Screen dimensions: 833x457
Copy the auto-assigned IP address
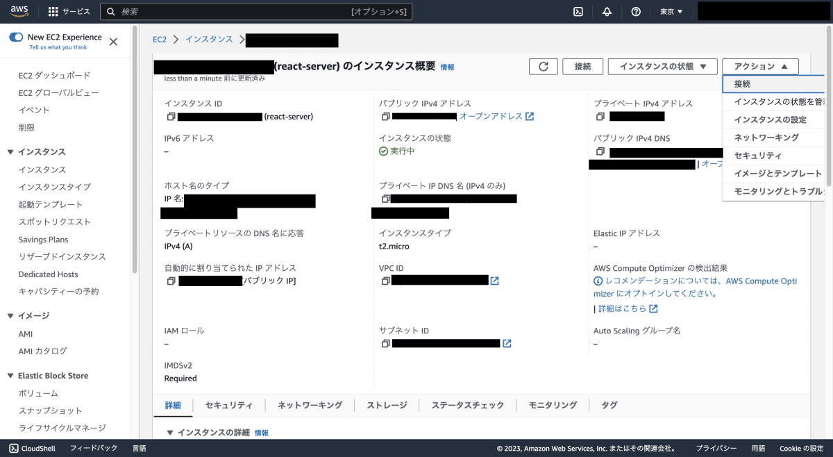pyautogui.click(x=171, y=281)
